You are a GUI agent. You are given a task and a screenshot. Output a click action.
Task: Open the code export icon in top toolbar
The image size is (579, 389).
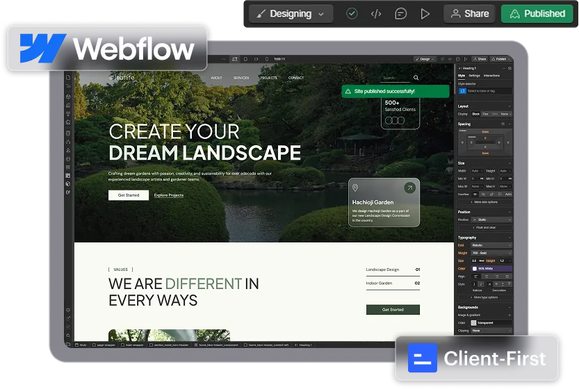pyautogui.click(x=376, y=14)
